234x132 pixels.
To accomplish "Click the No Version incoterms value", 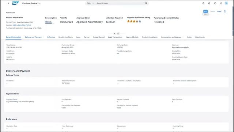I will [x=66, y=83].
